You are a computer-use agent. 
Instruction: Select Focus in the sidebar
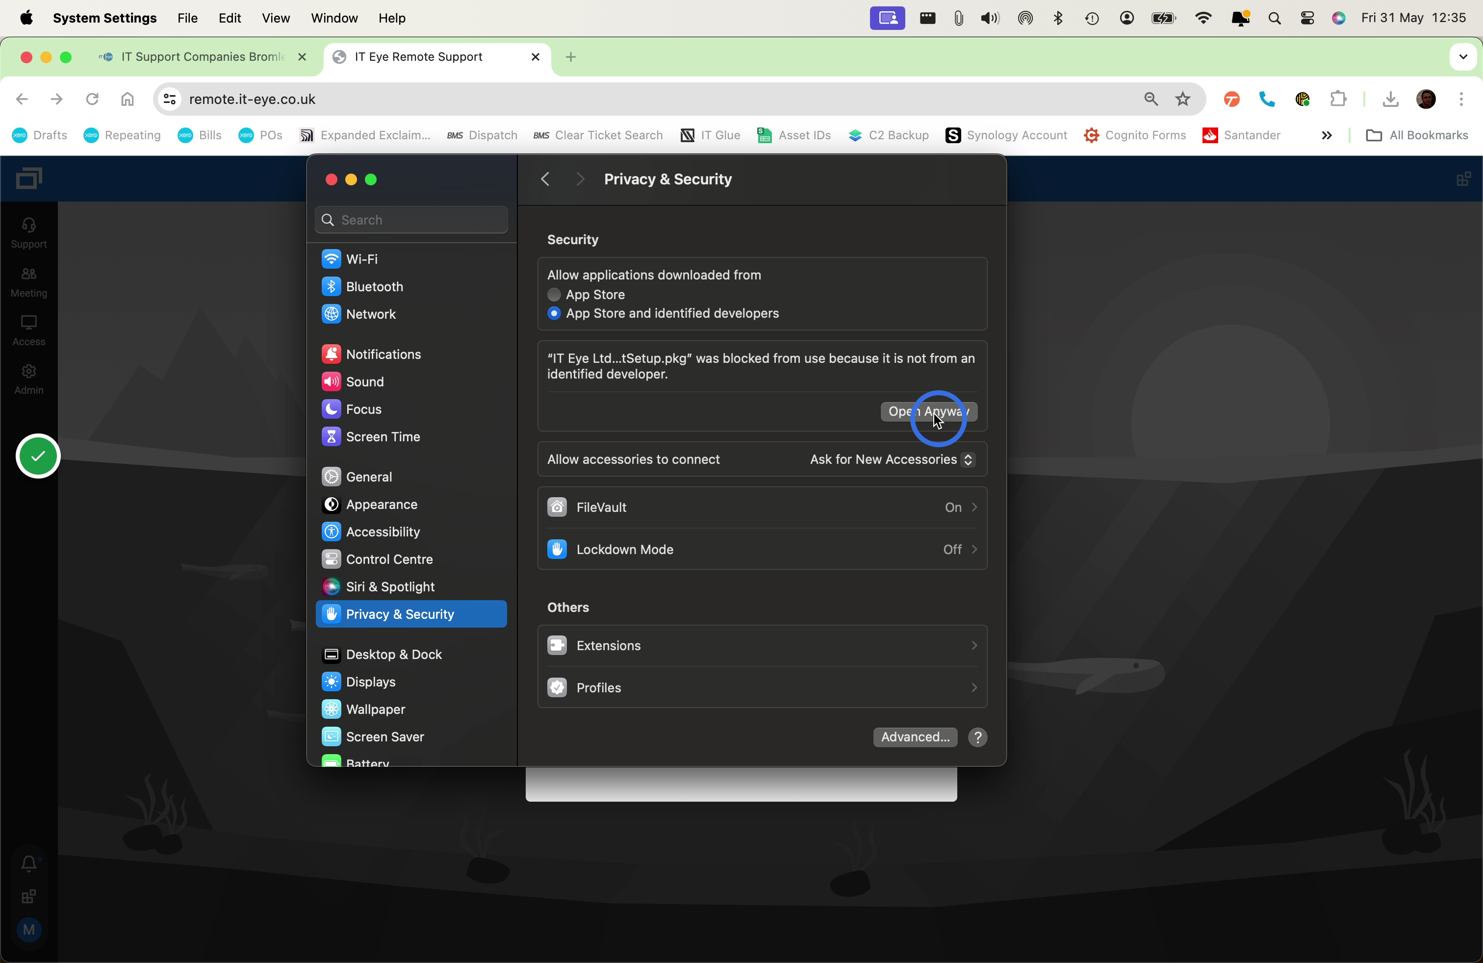click(x=410, y=408)
